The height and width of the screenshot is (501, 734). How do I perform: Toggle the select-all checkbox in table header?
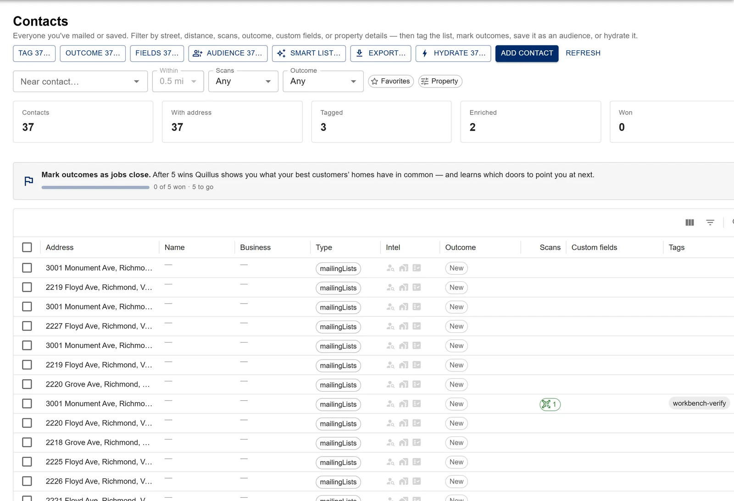pos(27,247)
